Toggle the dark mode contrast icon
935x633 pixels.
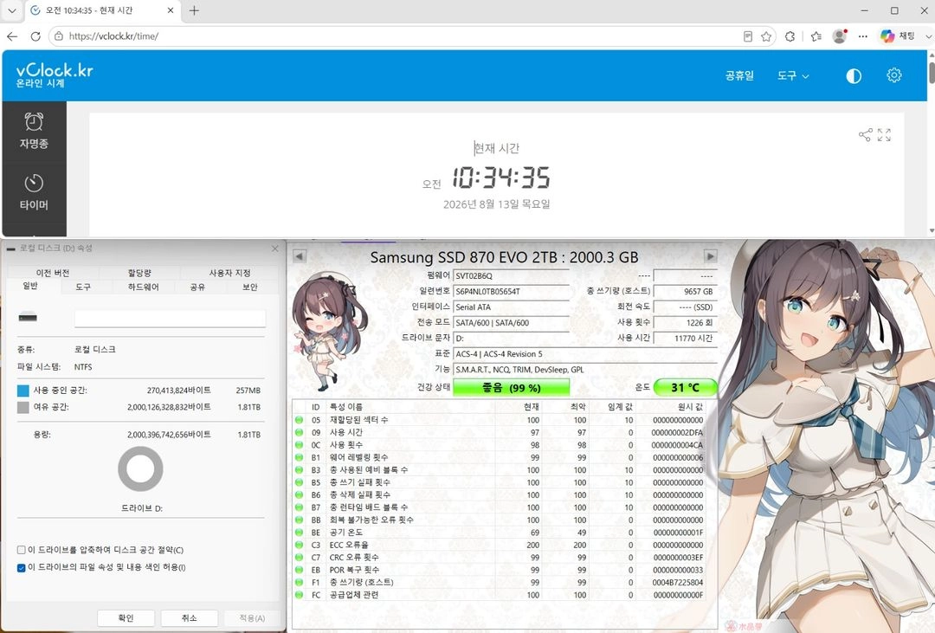[x=854, y=75]
